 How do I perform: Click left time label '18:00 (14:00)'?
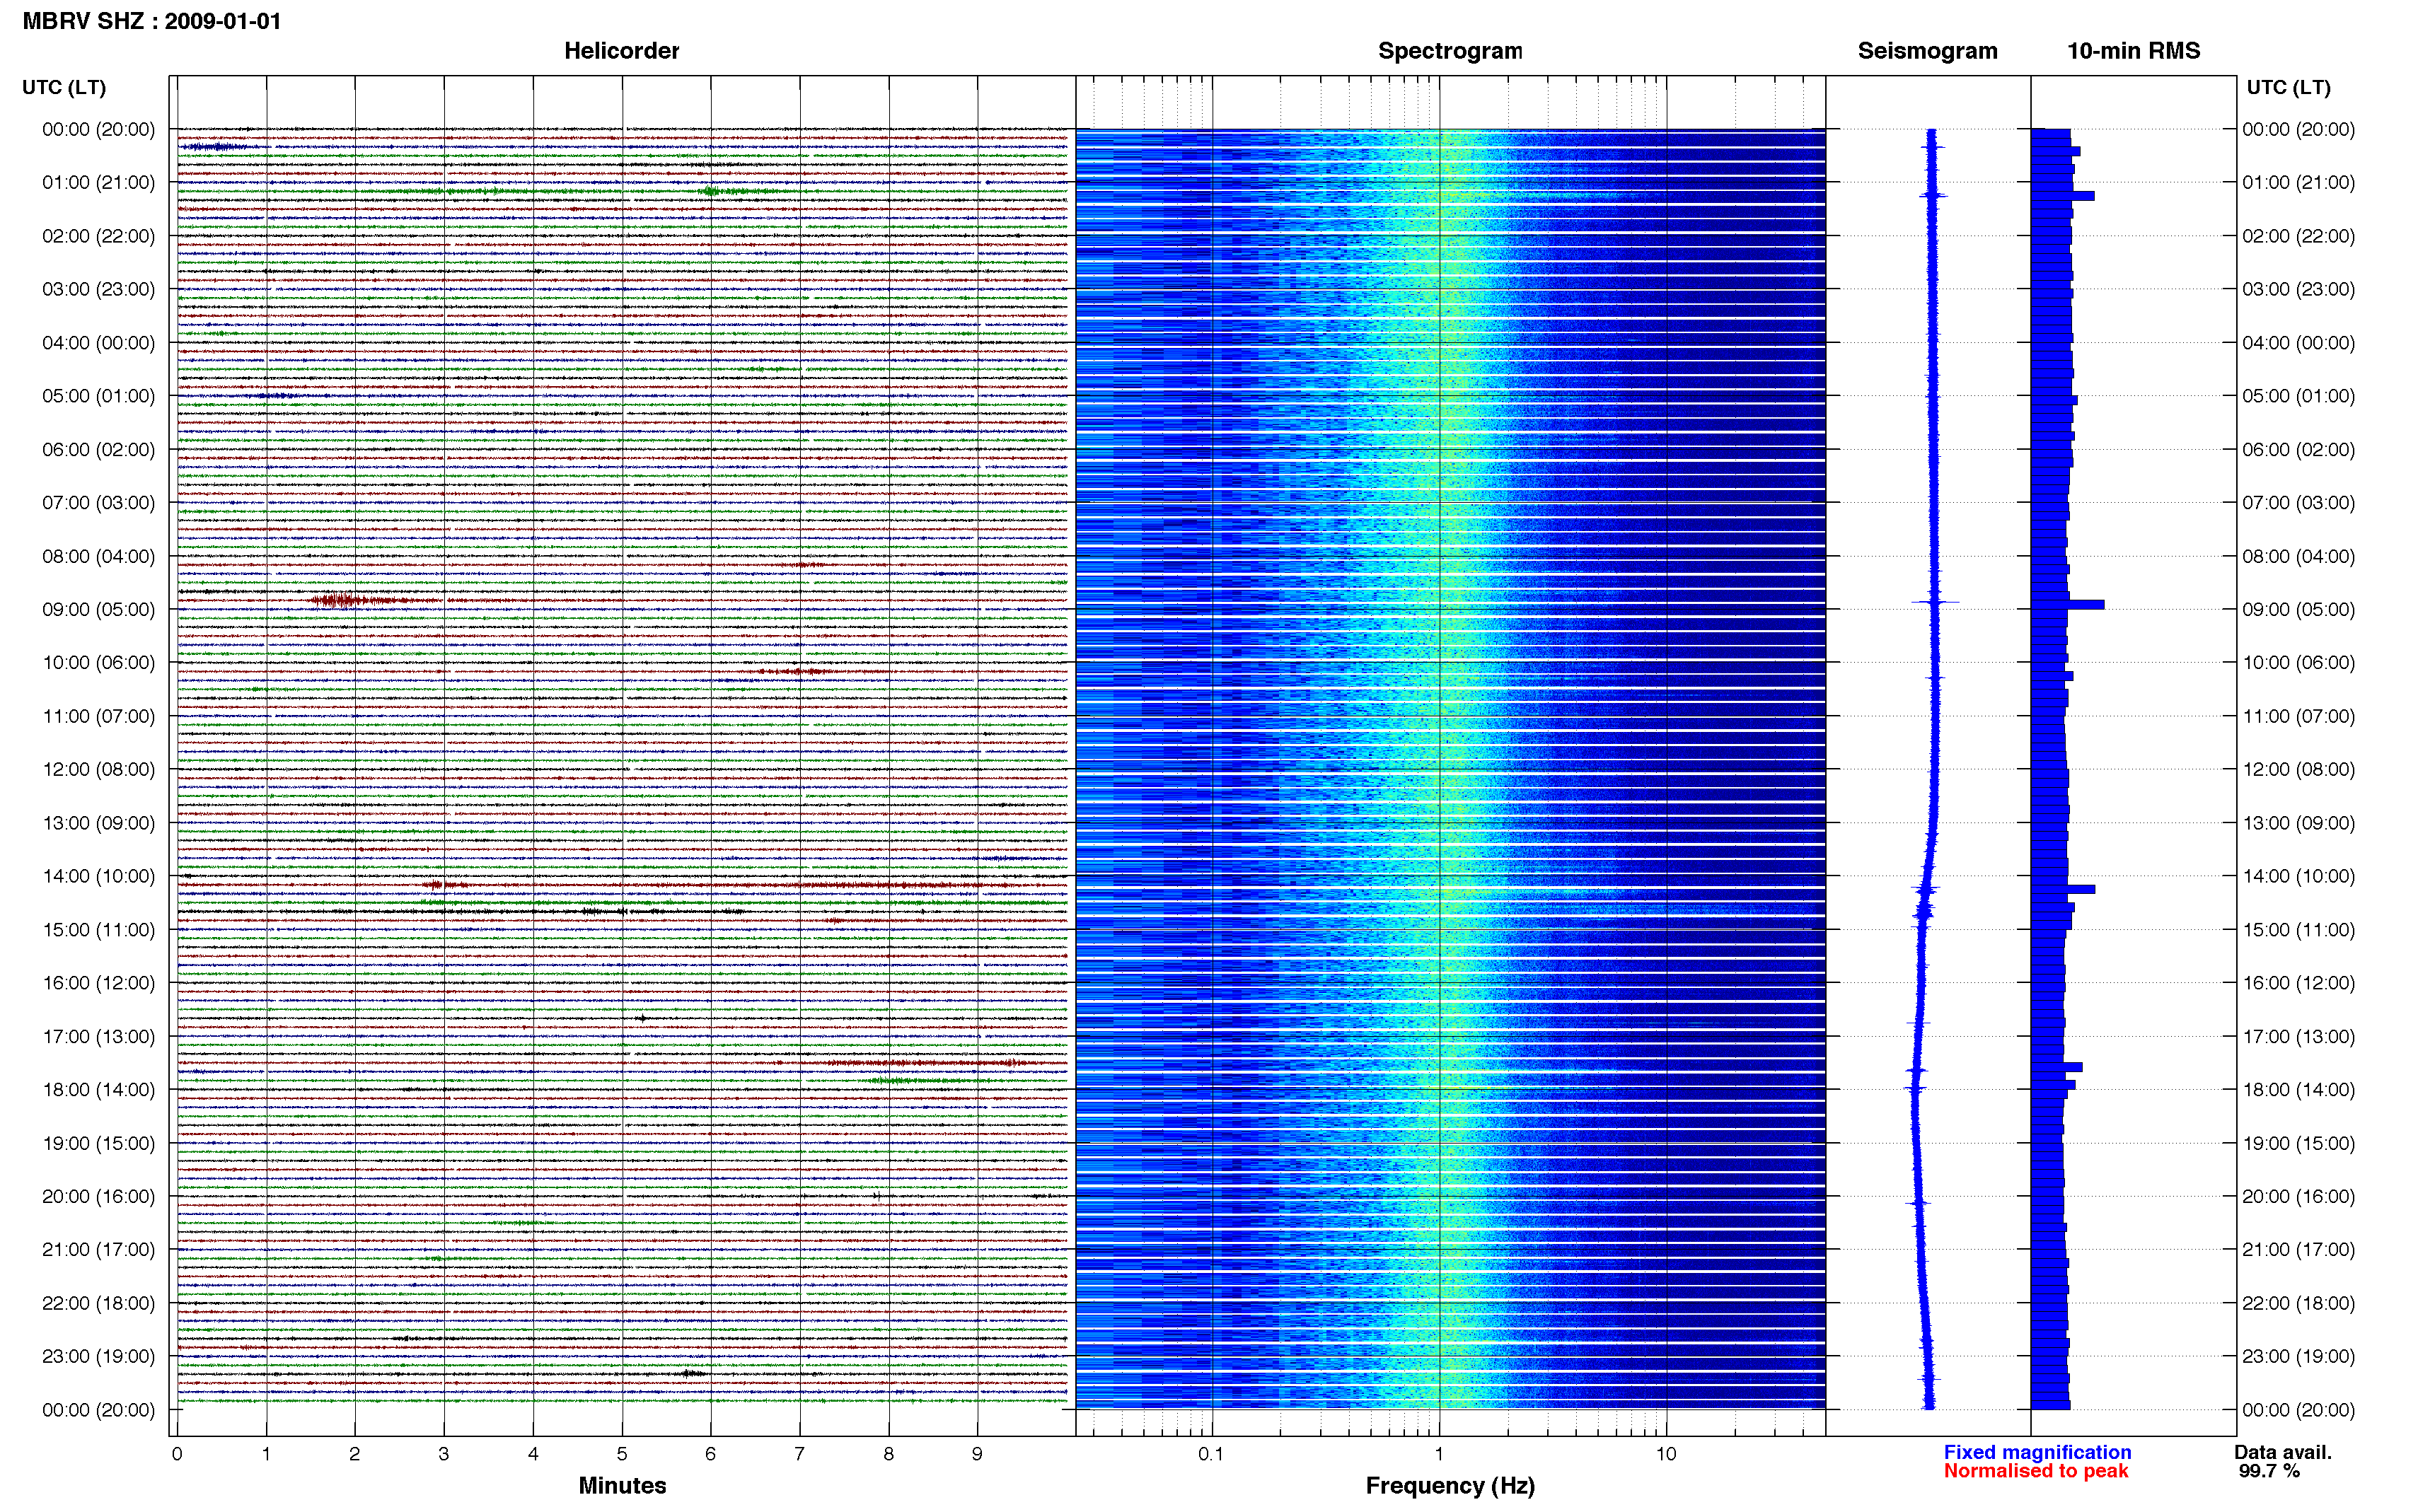98,1089
